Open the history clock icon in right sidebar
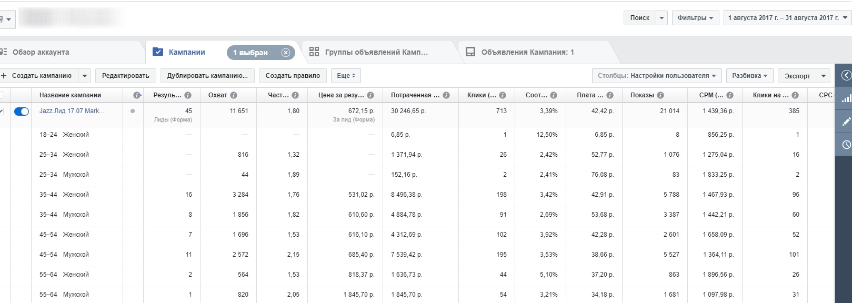The image size is (852, 303). coord(846,145)
